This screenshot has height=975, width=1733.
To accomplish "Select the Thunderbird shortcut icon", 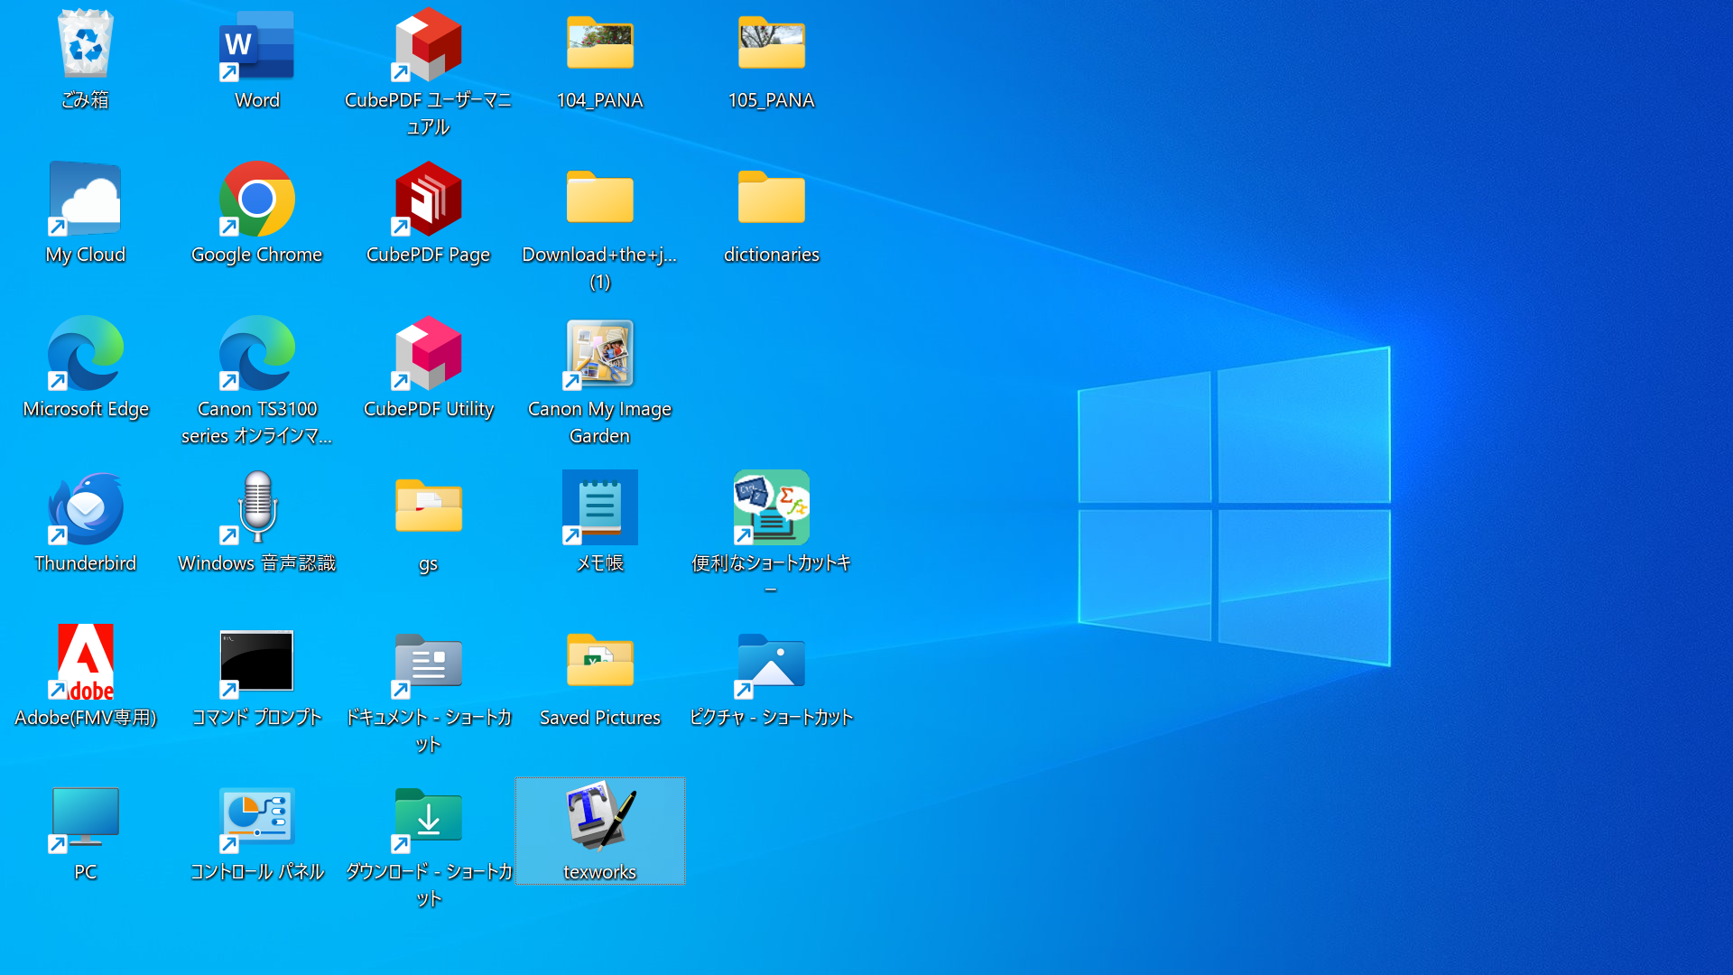I will pos(85,507).
